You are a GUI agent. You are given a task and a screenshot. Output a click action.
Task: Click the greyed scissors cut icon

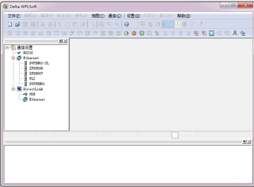click(60, 24)
